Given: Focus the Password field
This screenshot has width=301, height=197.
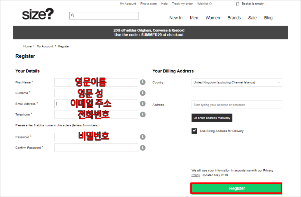Looking at the screenshot, I should point(96,137).
